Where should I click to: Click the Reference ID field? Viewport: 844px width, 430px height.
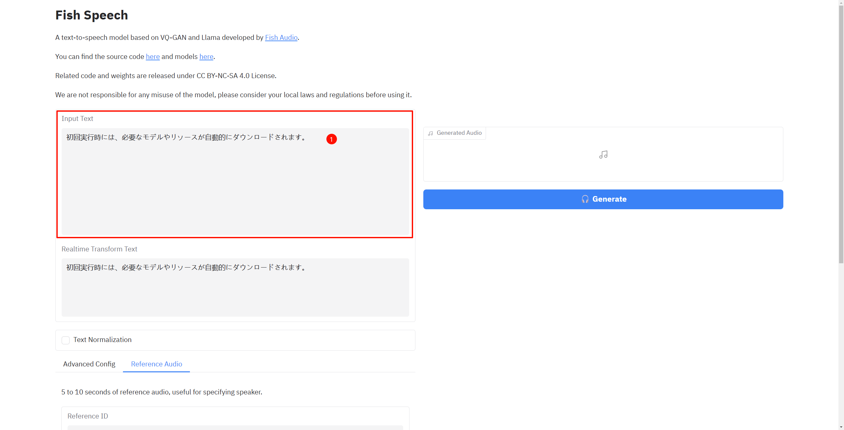235,427
